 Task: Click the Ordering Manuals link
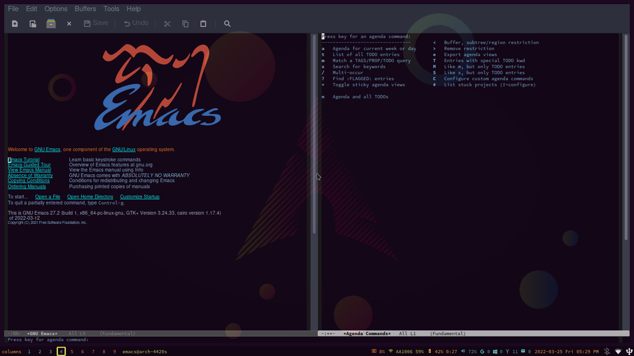[27, 187]
